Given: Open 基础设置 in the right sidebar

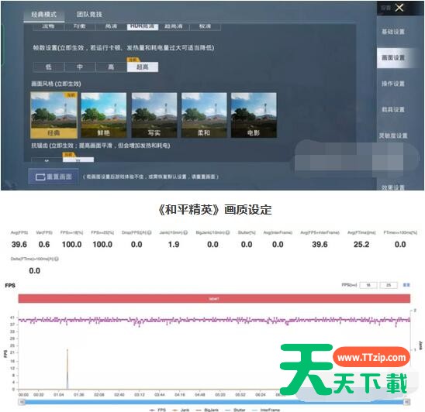Looking at the screenshot, I should [393, 32].
